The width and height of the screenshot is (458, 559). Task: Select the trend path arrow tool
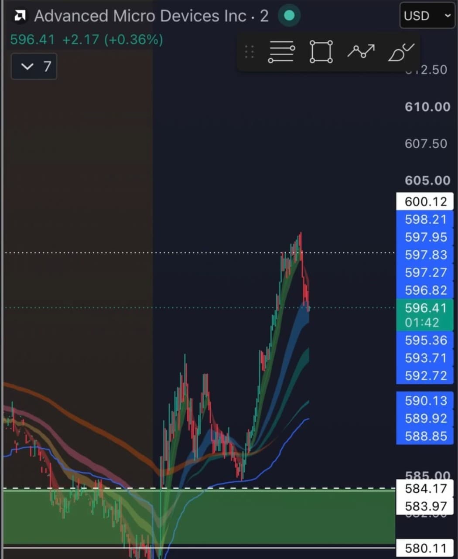tap(361, 52)
